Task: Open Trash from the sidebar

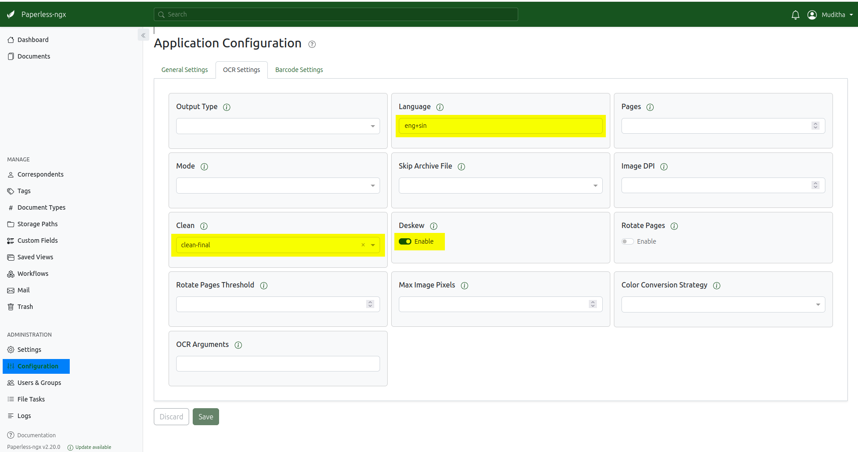Action: (x=25, y=307)
